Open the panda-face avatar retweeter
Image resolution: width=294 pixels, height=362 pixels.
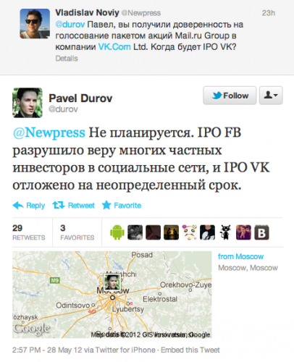click(x=189, y=232)
